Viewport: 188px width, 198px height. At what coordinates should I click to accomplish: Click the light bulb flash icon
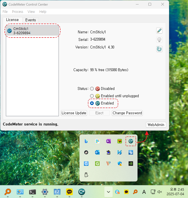[x=159, y=40]
